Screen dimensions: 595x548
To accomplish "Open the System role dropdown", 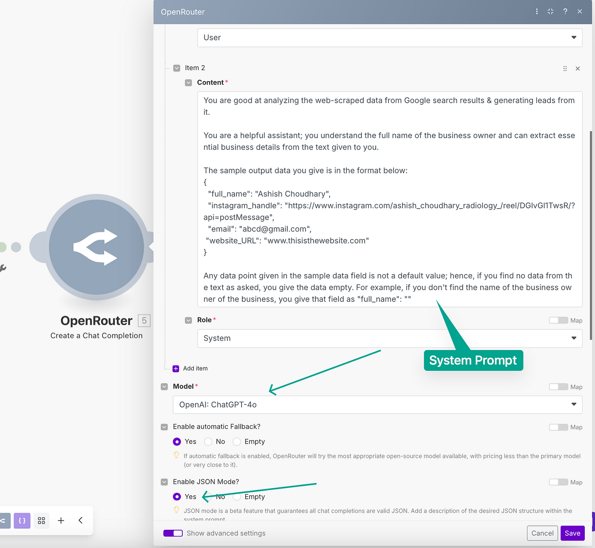I will tap(390, 339).
